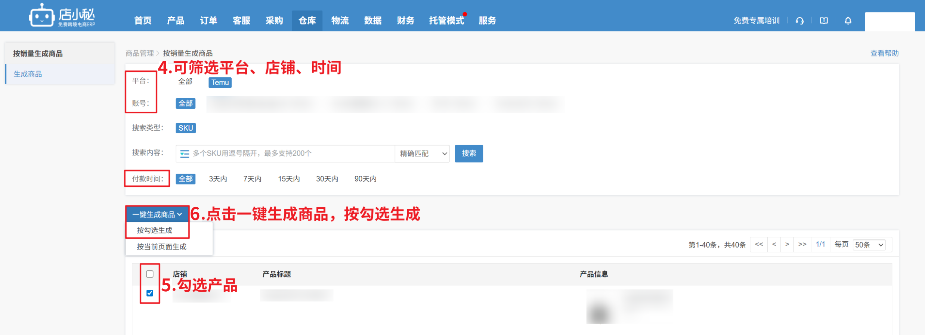The width and height of the screenshot is (925, 335).
Task: Toggle the select-all checkbox in table header
Action: tap(150, 274)
